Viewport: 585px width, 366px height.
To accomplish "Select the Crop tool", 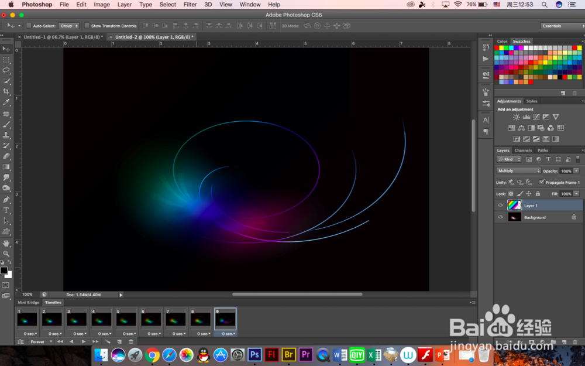I will (6, 91).
